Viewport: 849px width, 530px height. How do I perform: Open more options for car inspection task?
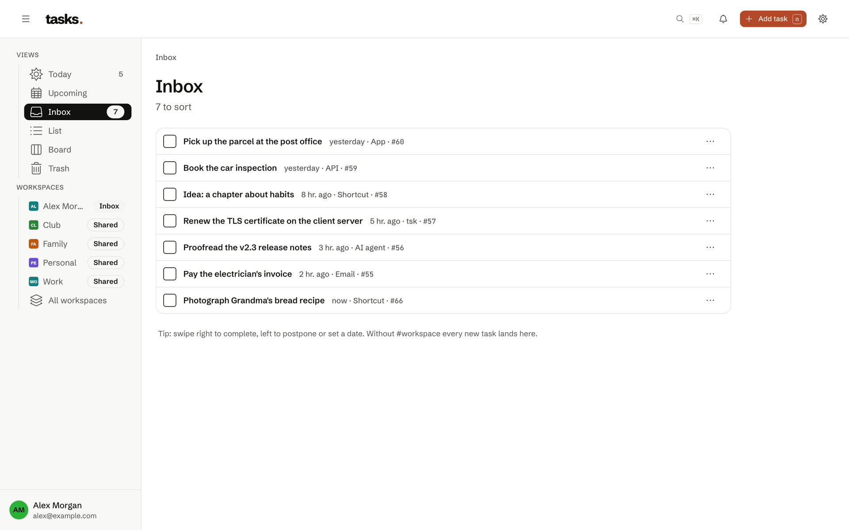pyautogui.click(x=710, y=168)
